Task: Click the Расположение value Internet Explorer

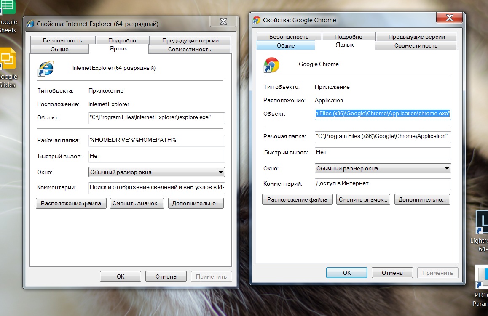Action: pos(109,104)
